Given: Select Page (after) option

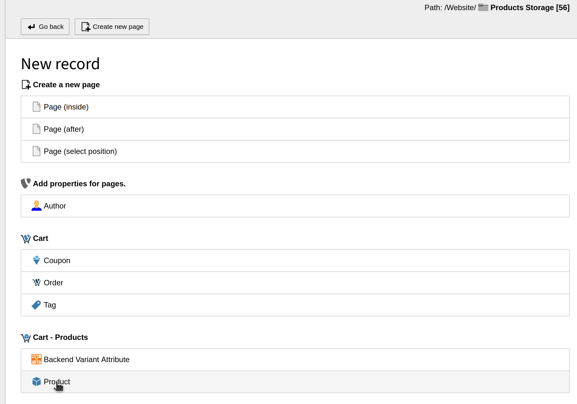Looking at the screenshot, I should pyautogui.click(x=64, y=129).
